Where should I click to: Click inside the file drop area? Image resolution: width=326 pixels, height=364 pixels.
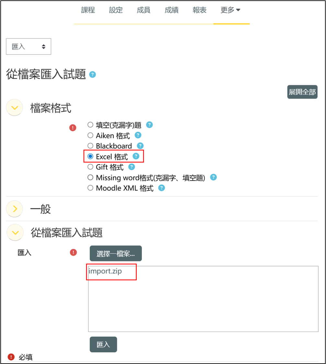pos(203,299)
